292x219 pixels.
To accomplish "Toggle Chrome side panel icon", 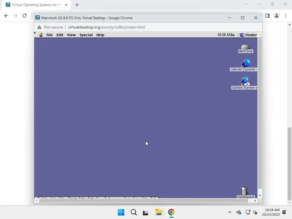I will click(x=267, y=16).
